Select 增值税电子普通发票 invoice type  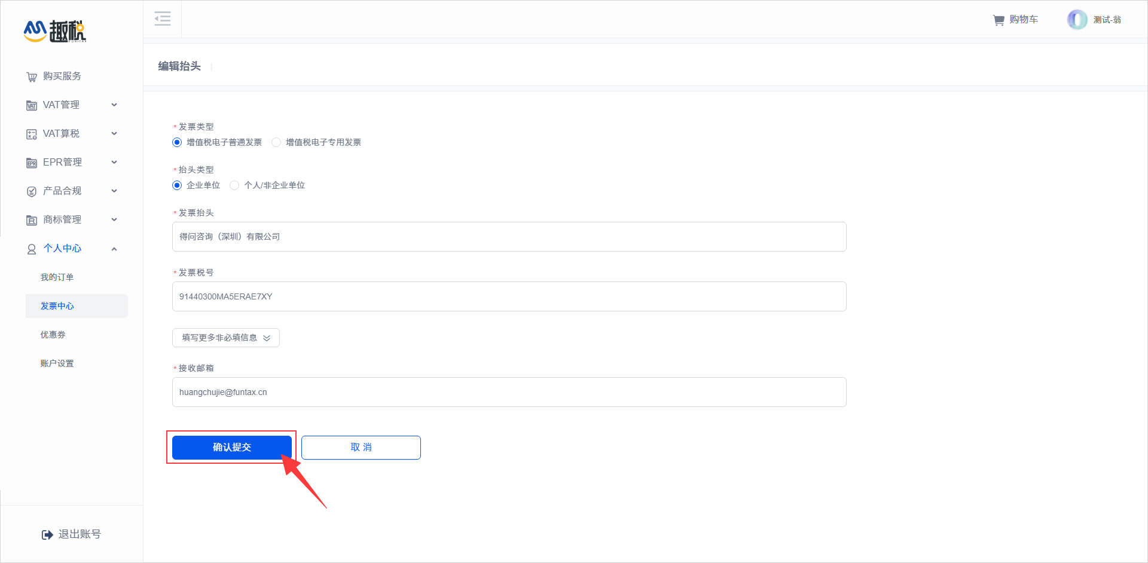[177, 142]
